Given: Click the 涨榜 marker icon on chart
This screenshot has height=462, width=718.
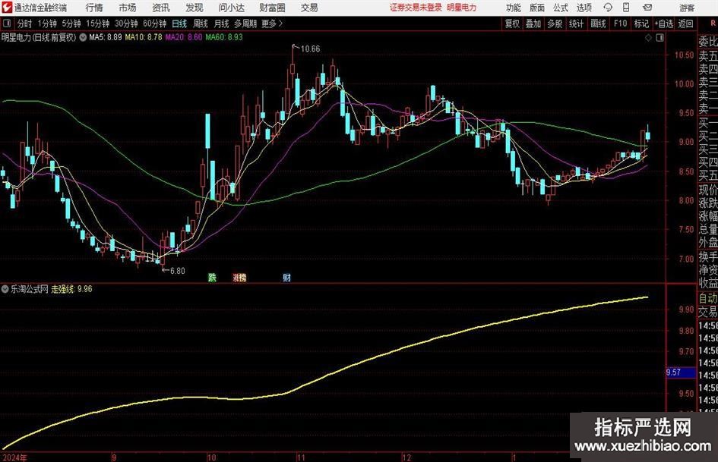Looking at the screenshot, I should click(x=239, y=277).
